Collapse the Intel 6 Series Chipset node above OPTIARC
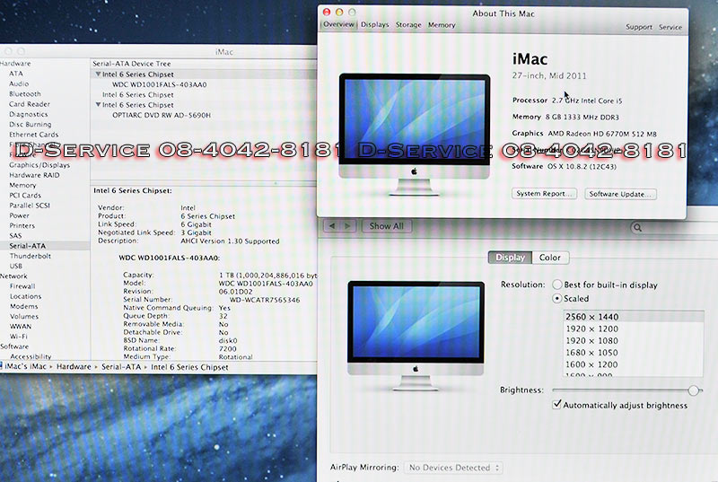The image size is (718, 482). coord(98,105)
